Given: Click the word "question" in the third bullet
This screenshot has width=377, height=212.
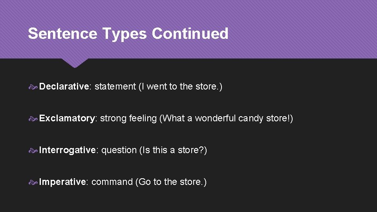Looking at the screenshot, I should (119, 150).
